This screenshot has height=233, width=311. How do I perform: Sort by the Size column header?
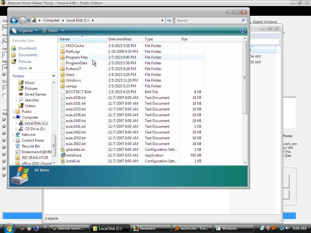point(191,39)
